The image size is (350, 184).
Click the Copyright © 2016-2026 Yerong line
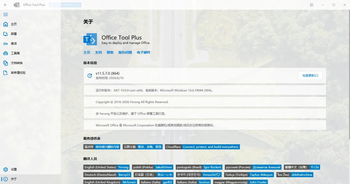point(205,102)
